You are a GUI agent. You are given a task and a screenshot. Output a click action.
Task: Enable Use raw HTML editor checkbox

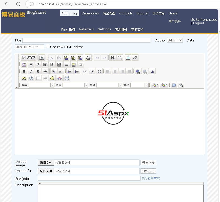coord(48,47)
